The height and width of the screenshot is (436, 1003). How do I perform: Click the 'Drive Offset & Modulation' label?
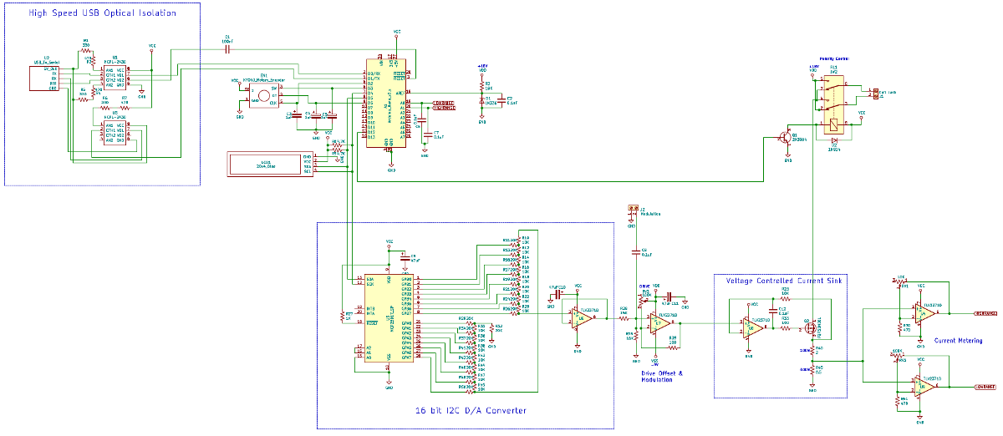[x=662, y=376]
